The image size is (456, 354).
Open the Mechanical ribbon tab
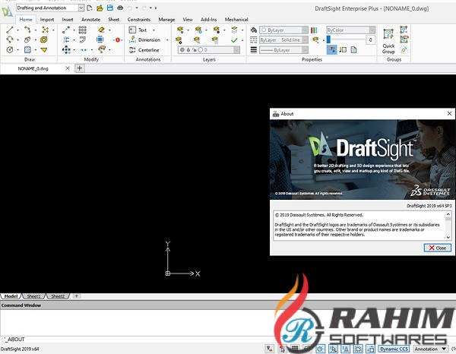[x=236, y=20]
